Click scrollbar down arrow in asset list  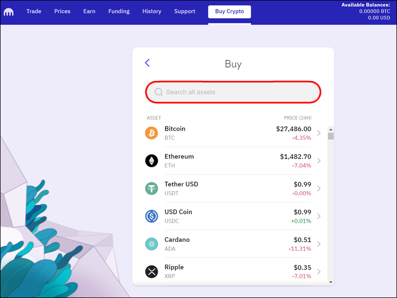pos(331,282)
